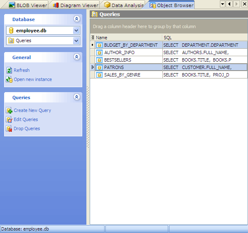Click the BESTSELLERS query icon
This screenshot has width=248, height=233.
click(x=99, y=60)
